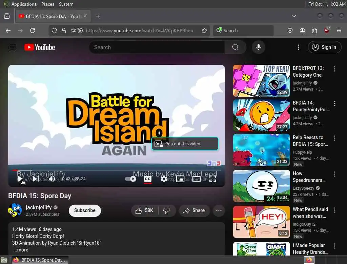Open extensions puzzle icon
Screen dimensions: 347x264
tap(314, 31)
